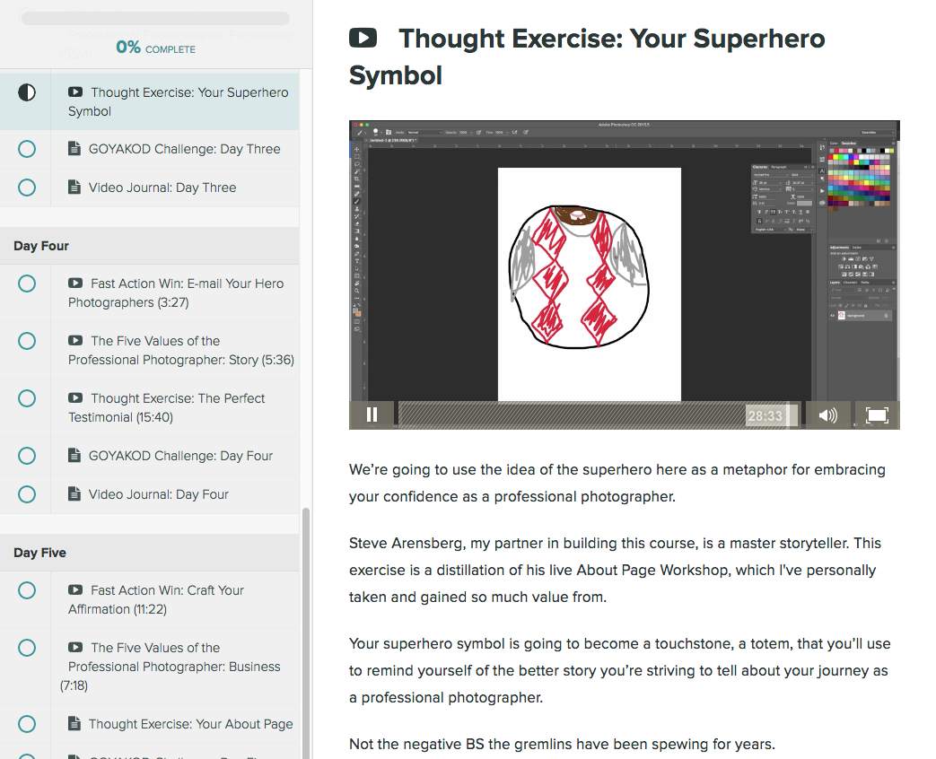Click document icon beside Video Journal: Day Four
Image resolution: width=936 pixels, height=759 pixels.
pyautogui.click(x=74, y=494)
